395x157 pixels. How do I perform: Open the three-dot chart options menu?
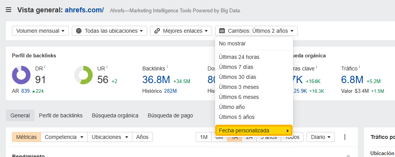345,137
